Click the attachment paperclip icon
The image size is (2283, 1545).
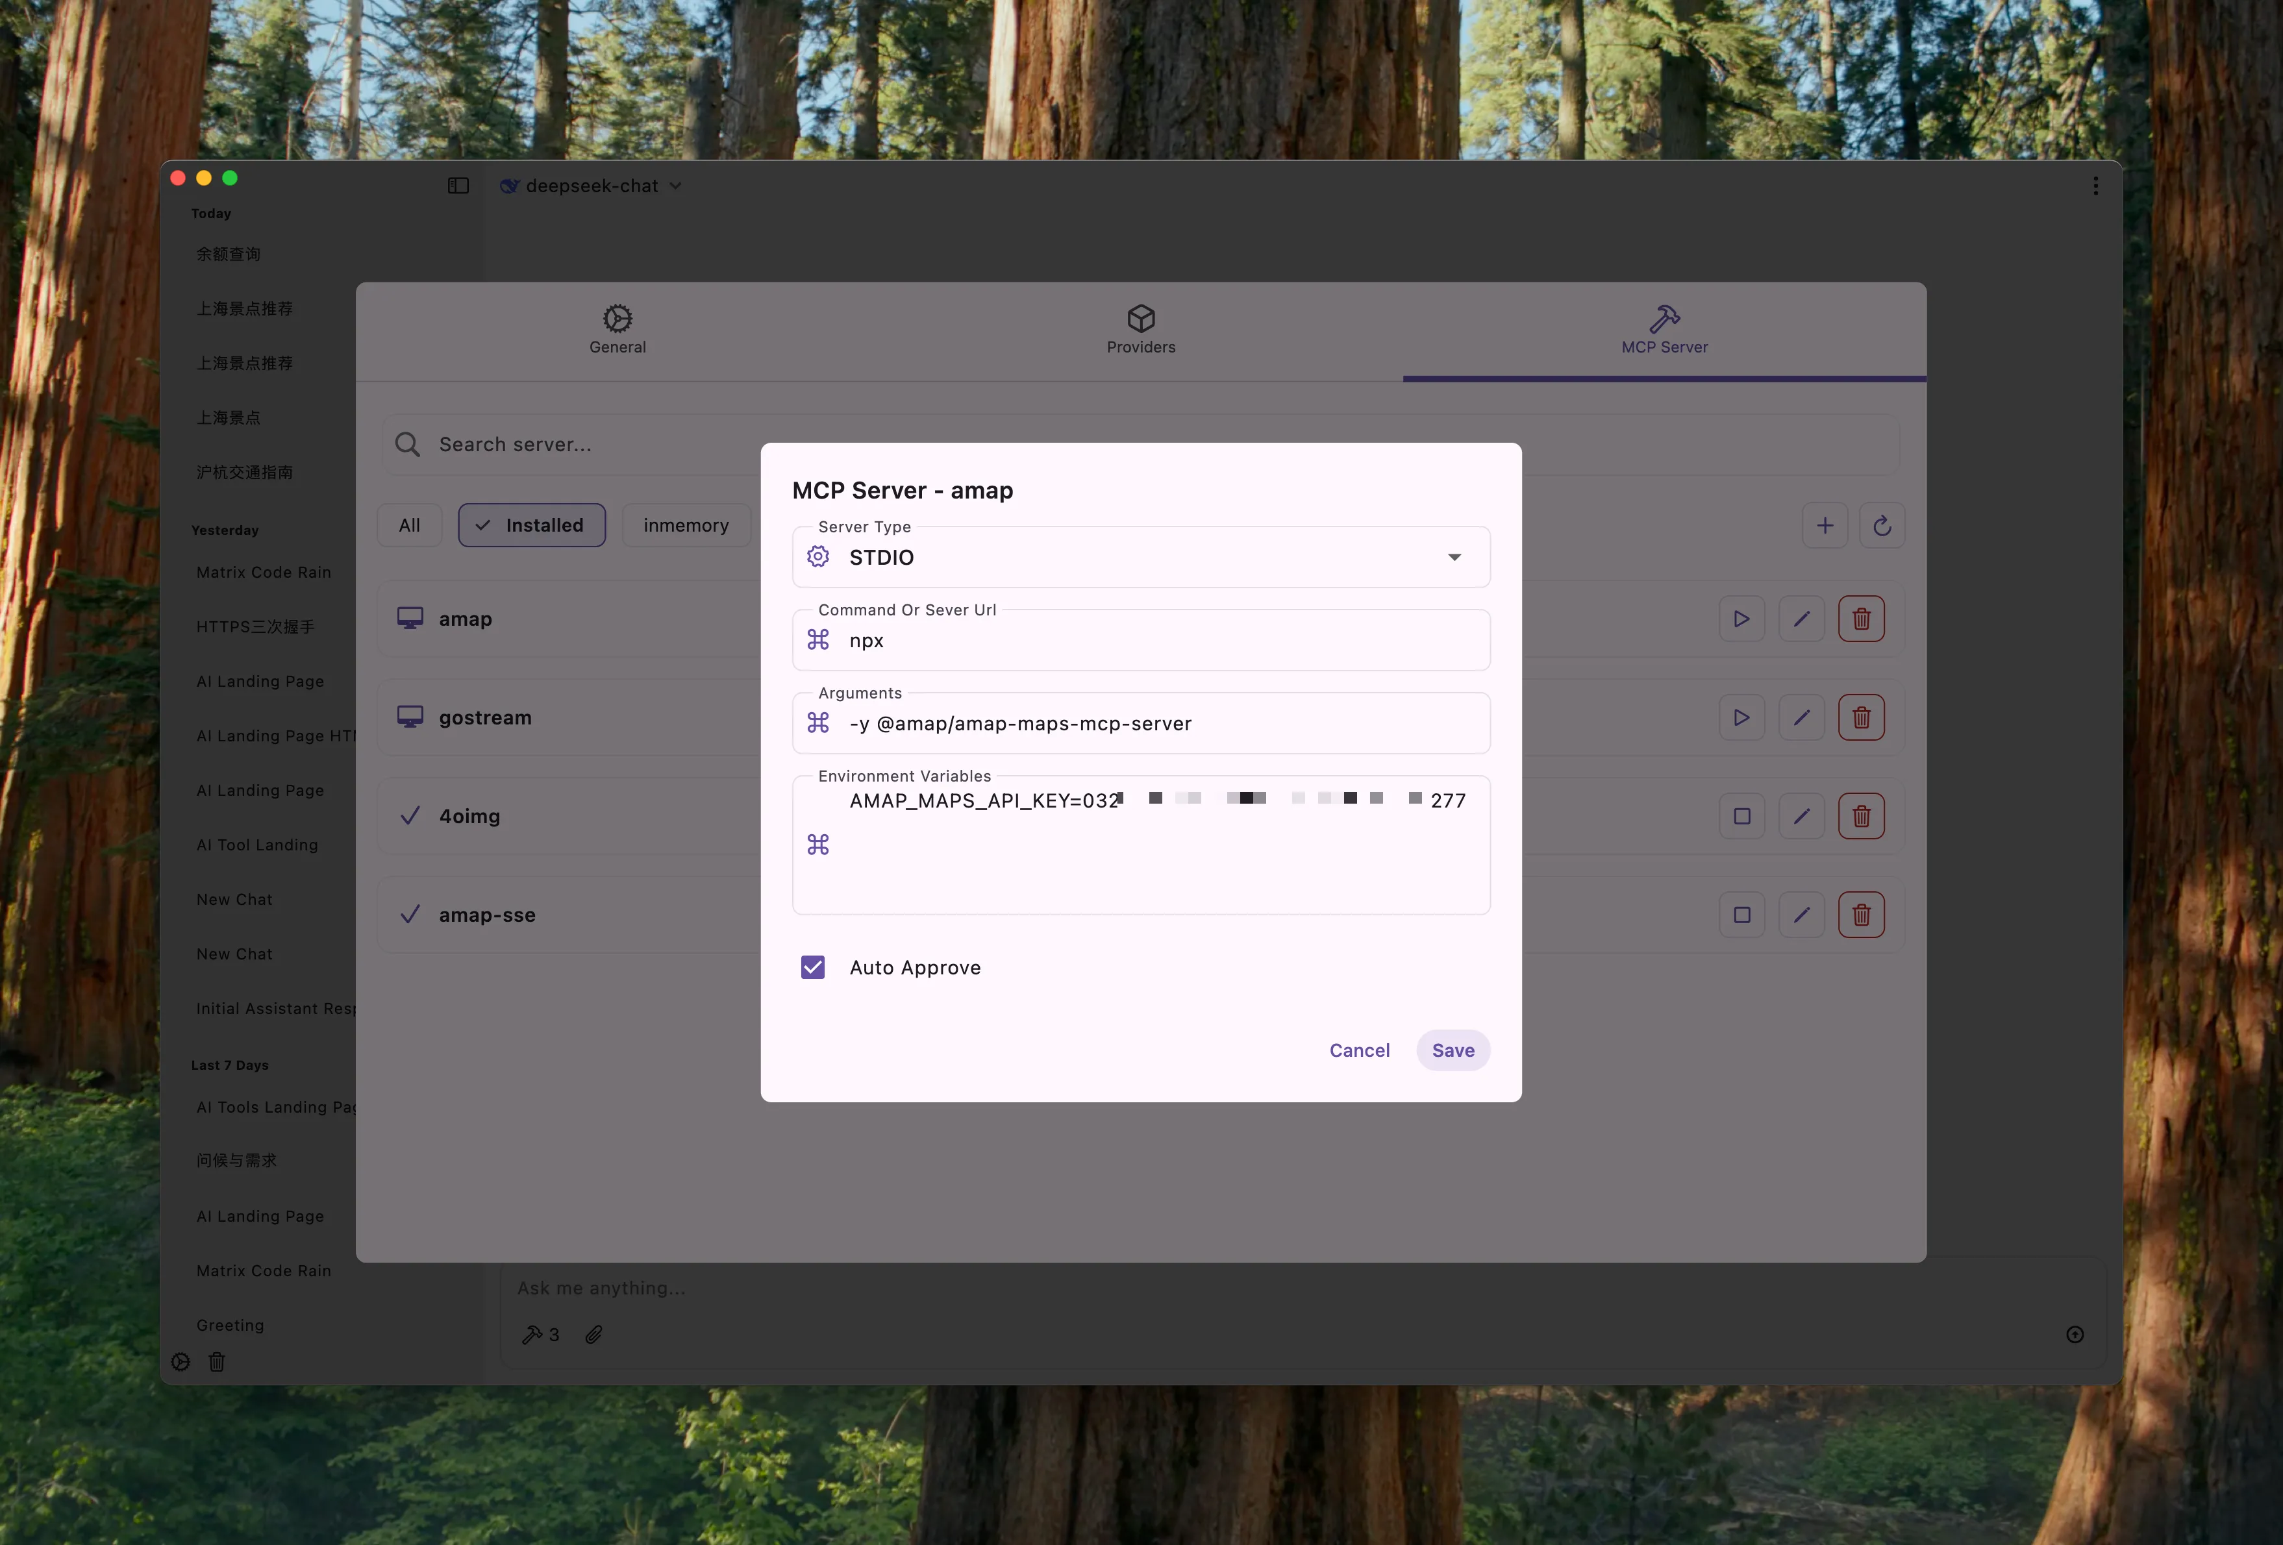[x=593, y=1334]
